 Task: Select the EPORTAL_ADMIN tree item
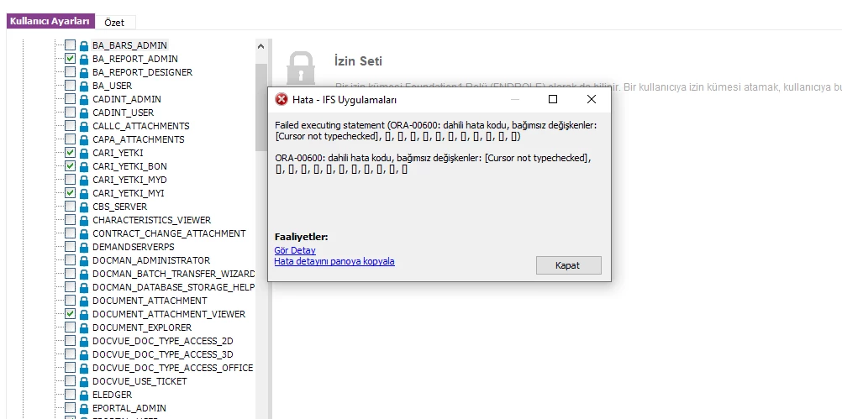tap(129, 408)
